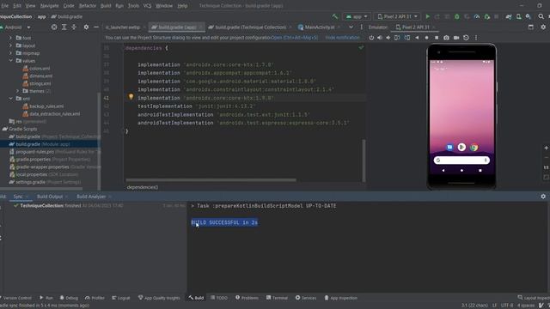The image size is (550, 309).
Task: Click emulator toolbar Overview square button
Action: pyautogui.click(x=437, y=38)
